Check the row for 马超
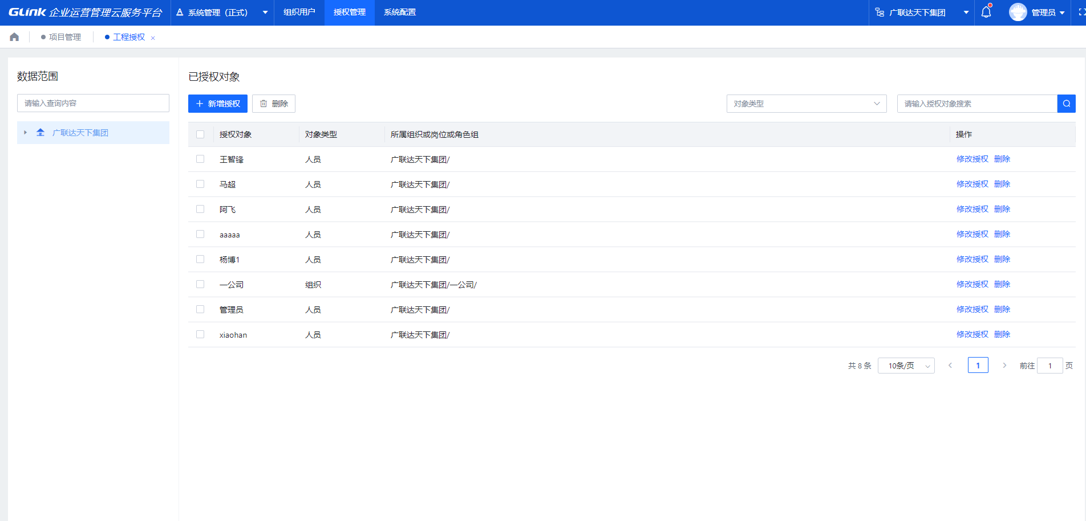Screen dimensions: 1086x521 point(200,184)
